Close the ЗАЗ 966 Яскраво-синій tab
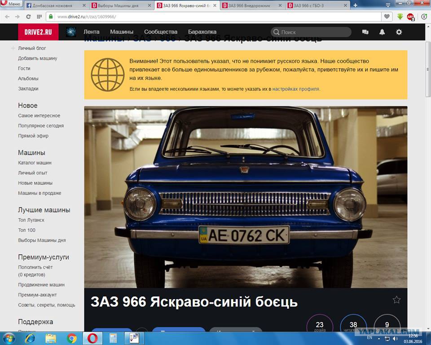This screenshot has width=431, height=345. click(x=215, y=5)
